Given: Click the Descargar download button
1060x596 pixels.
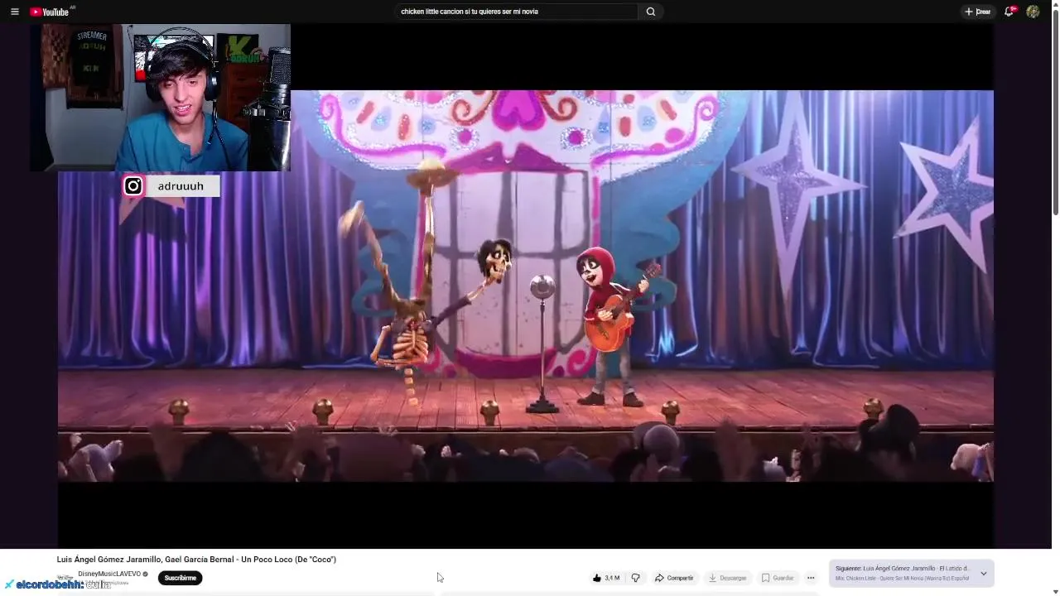Looking at the screenshot, I should tap(728, 578).
